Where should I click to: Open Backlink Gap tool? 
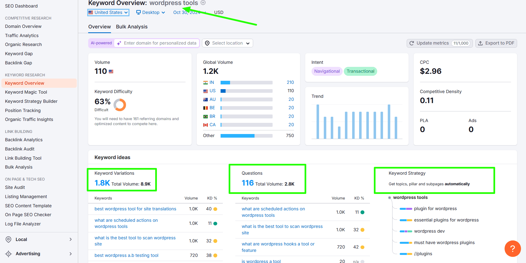tap(19, 63)
